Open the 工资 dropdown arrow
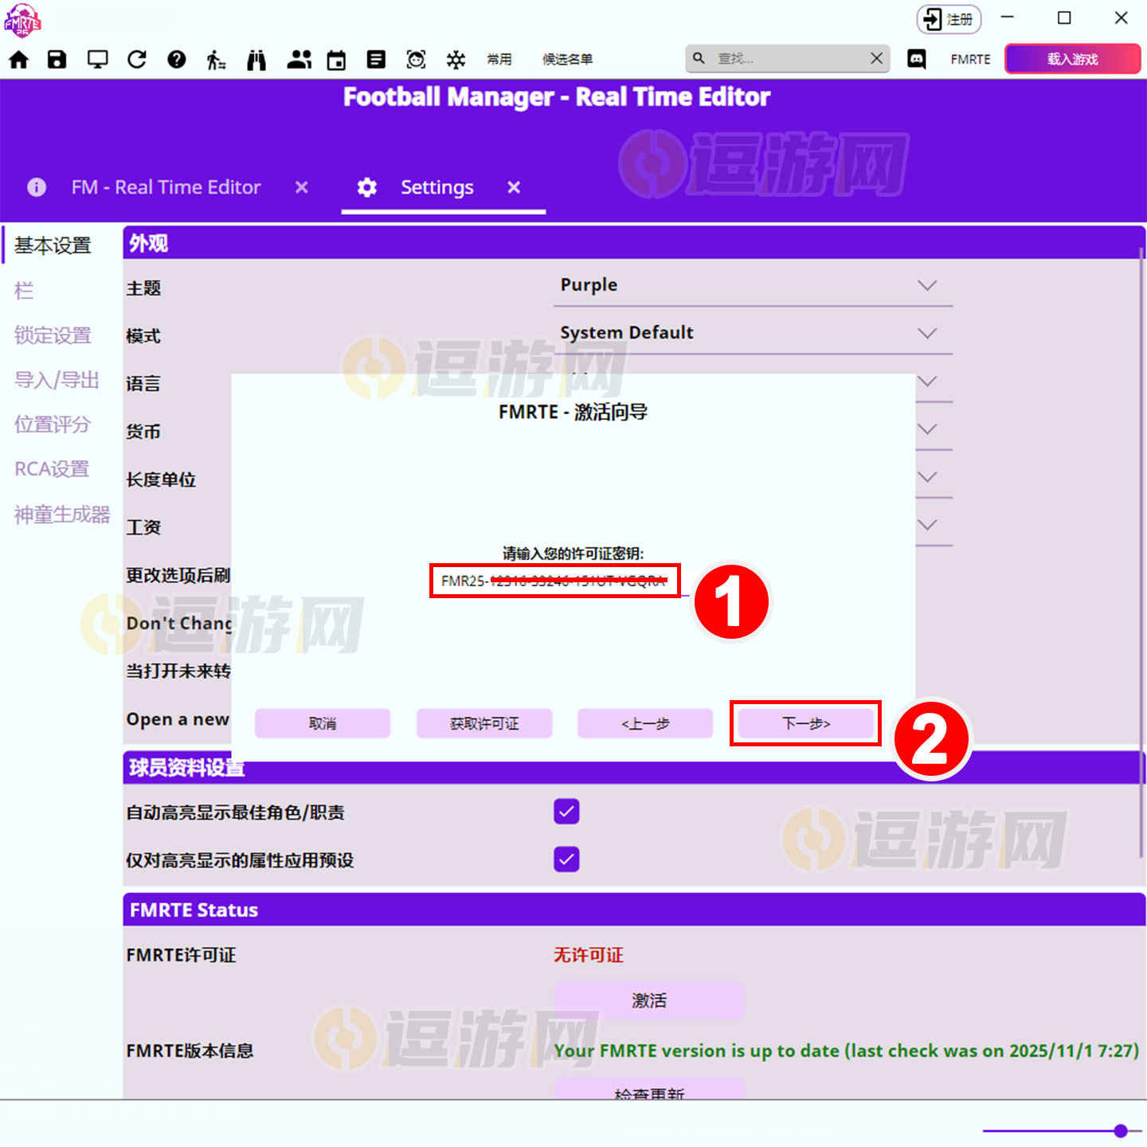This screenshot has width=1147, height=1147. click(x=927, y=525)
